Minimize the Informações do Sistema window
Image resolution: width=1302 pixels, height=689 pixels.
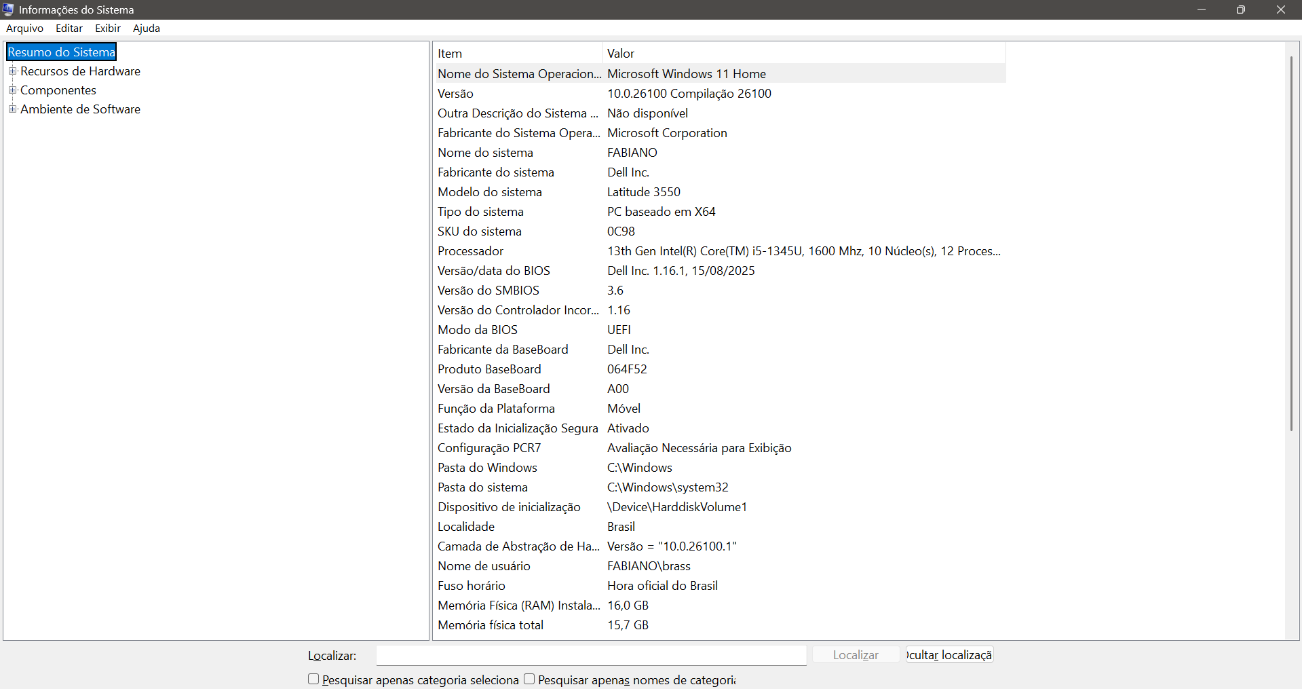click(x=1202, y=10)
